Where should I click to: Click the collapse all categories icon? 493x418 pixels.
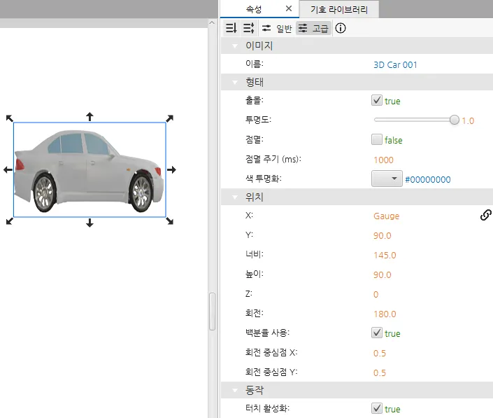pos(231,28)
